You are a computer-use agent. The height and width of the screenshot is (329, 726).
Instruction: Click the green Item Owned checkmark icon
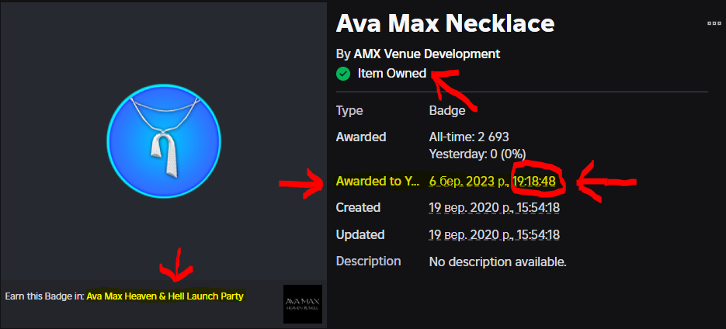[343, 74]
